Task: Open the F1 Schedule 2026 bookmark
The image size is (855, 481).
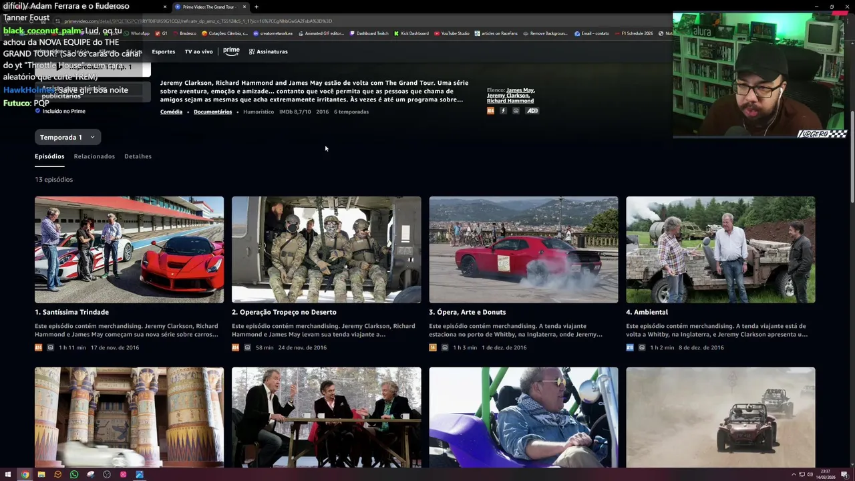Action: 634,33
